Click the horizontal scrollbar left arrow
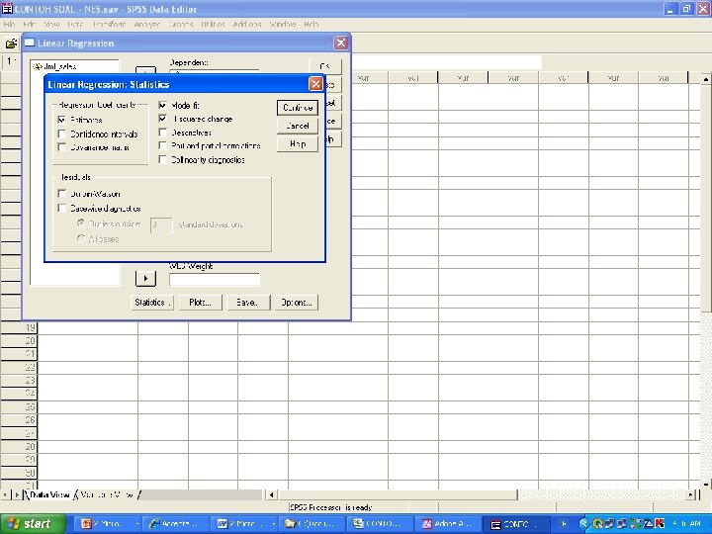712x534 pixels. tap(272, 494)
